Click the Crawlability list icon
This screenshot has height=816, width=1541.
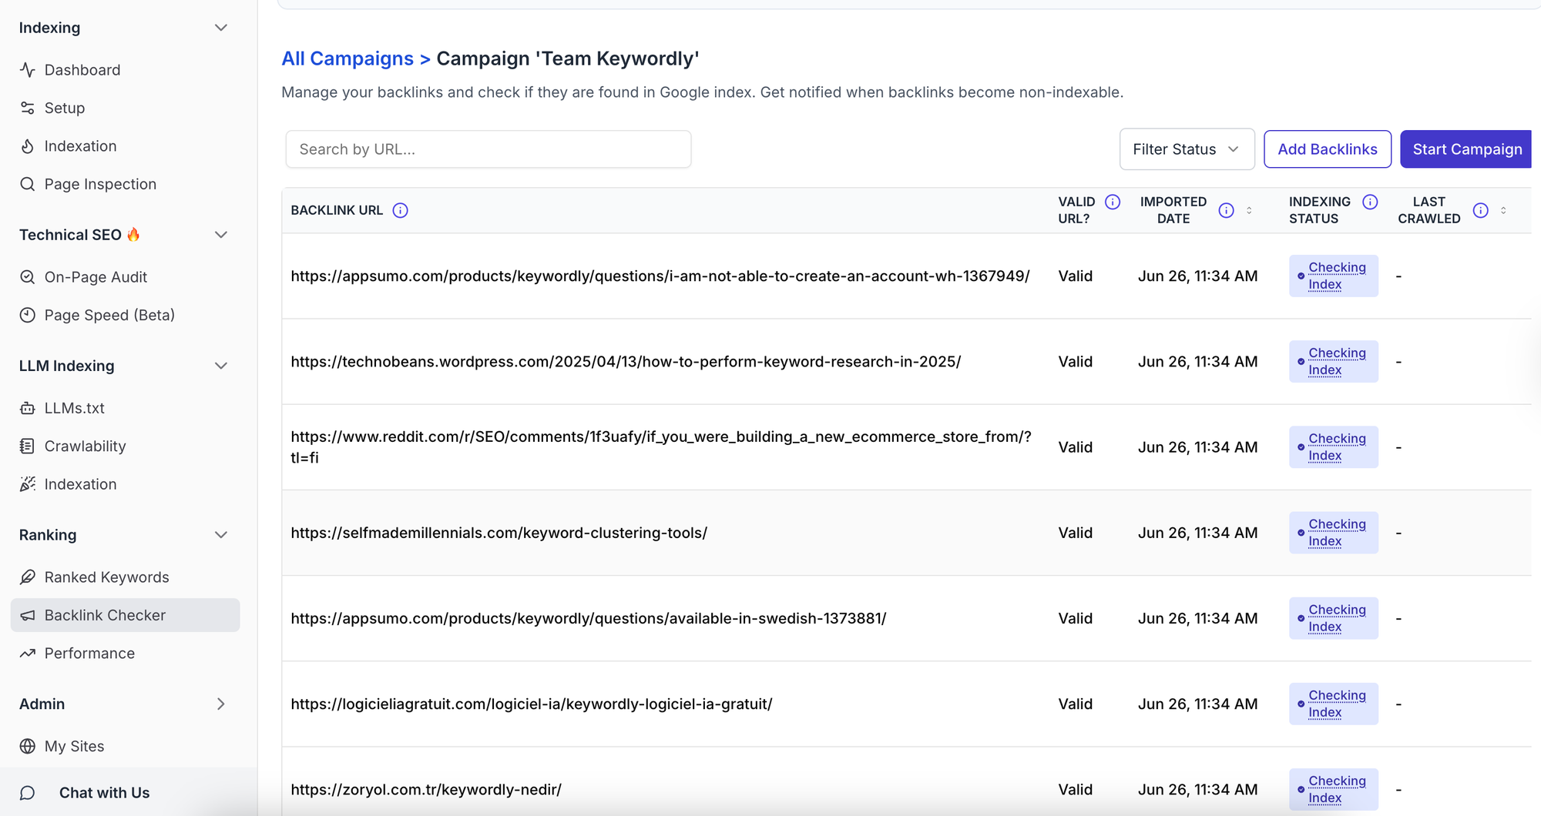28,446
